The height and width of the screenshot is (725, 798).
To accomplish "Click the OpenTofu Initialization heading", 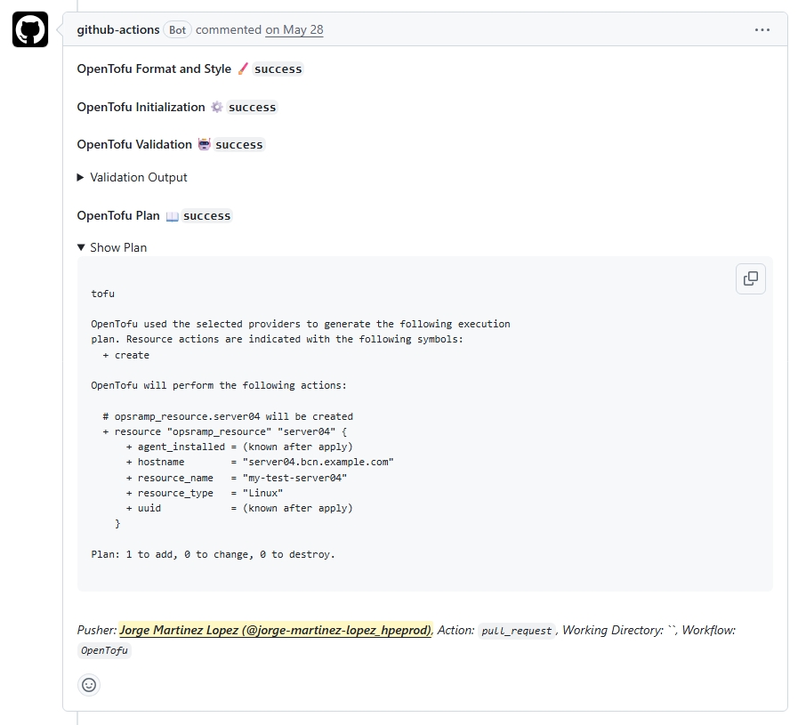I will click(x=141, y=108).
